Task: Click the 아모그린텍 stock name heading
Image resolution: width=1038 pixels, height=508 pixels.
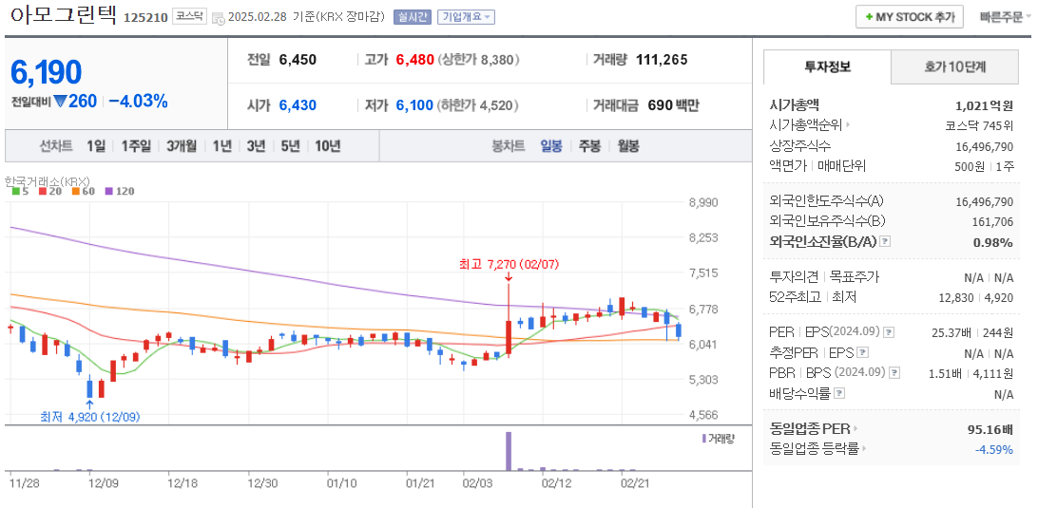Action: (x=64, y=16)
